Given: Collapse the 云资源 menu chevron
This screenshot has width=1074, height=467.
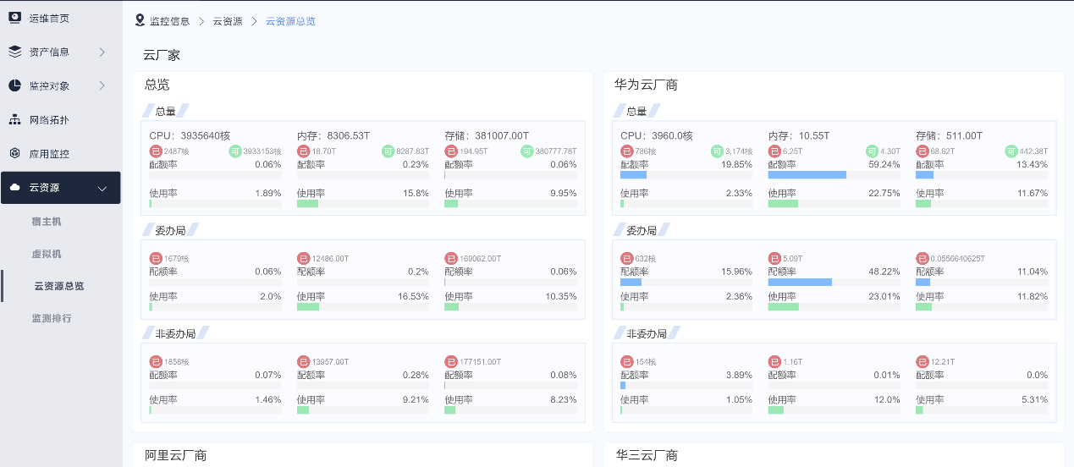Looking at the screenshot, I should (x=102, y=188).
